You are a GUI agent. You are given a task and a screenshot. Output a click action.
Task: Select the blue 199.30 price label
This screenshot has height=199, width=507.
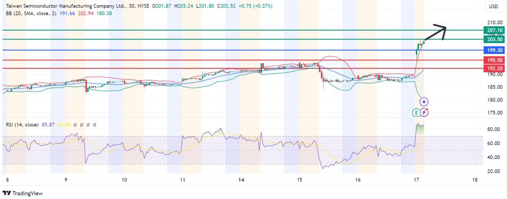click(x=493, y=50)
